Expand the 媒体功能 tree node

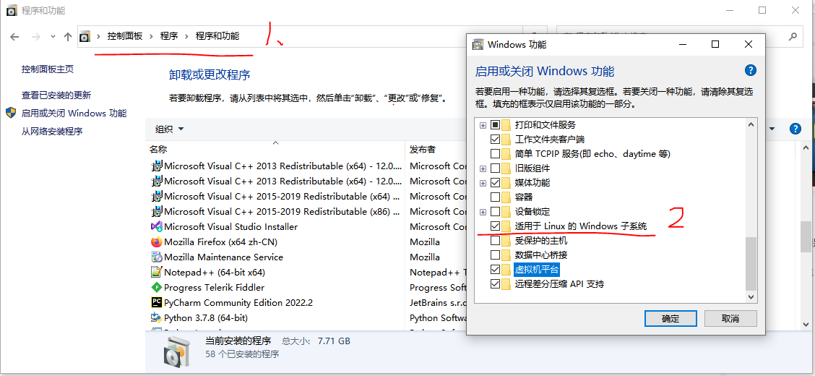[483, 183]
